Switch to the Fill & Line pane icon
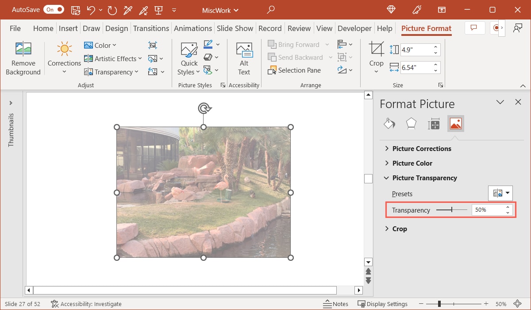The image size is (531, 310). [x=389, y=124]
